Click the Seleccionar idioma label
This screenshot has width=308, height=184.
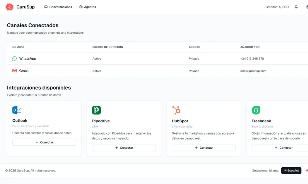click(265, 171)
